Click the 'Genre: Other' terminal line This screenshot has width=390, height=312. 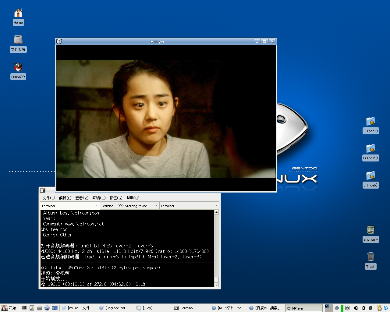(x=57, y=235)
